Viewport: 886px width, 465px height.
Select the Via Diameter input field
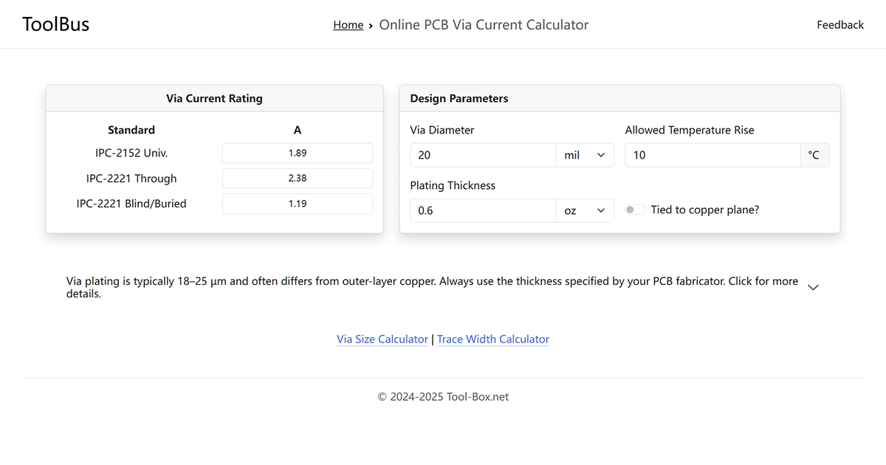(x=483, y=155)
